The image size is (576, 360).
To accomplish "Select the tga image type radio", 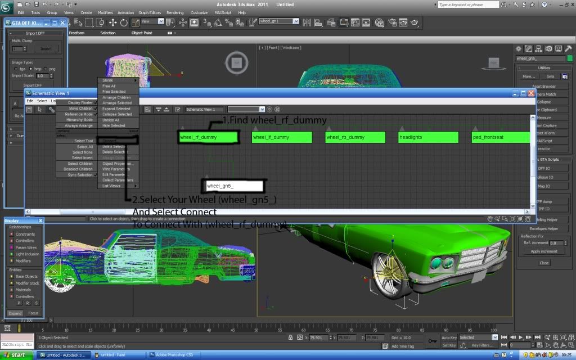I will tap(15, 69).
